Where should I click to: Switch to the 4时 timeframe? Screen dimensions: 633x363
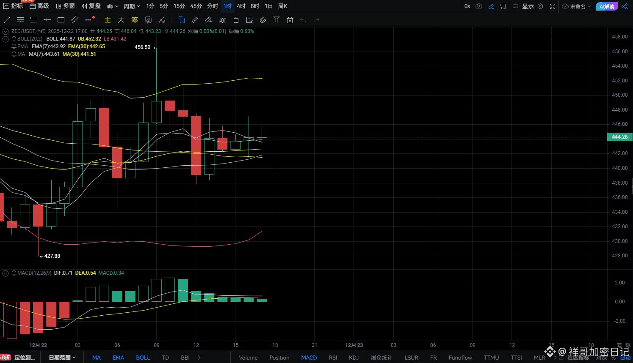click(x=241, y=6)
